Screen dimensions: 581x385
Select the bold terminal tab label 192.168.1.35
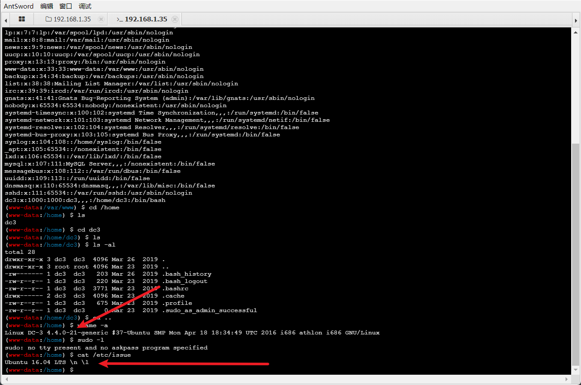pyautogui.click(x=146, y=19)
